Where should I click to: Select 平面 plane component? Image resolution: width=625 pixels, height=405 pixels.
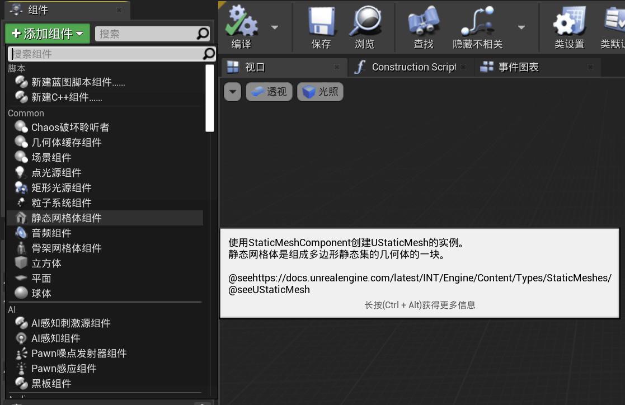tap(105, 279)
